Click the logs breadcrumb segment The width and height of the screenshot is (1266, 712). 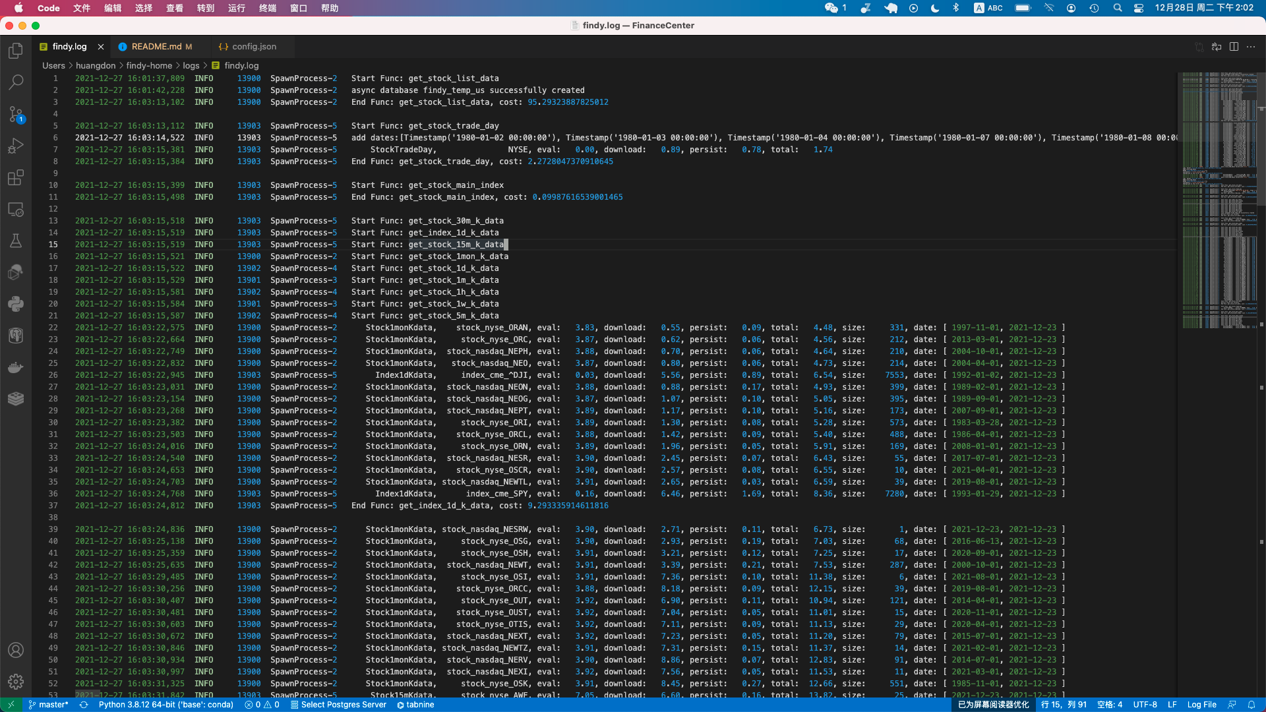coord(191,66)
